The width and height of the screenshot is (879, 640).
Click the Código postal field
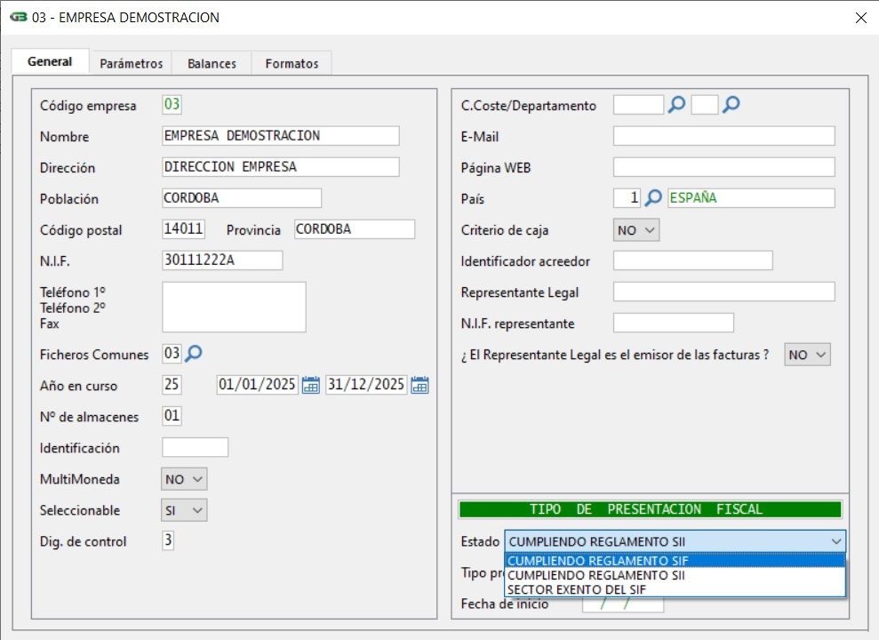click(x=183, y=228)
